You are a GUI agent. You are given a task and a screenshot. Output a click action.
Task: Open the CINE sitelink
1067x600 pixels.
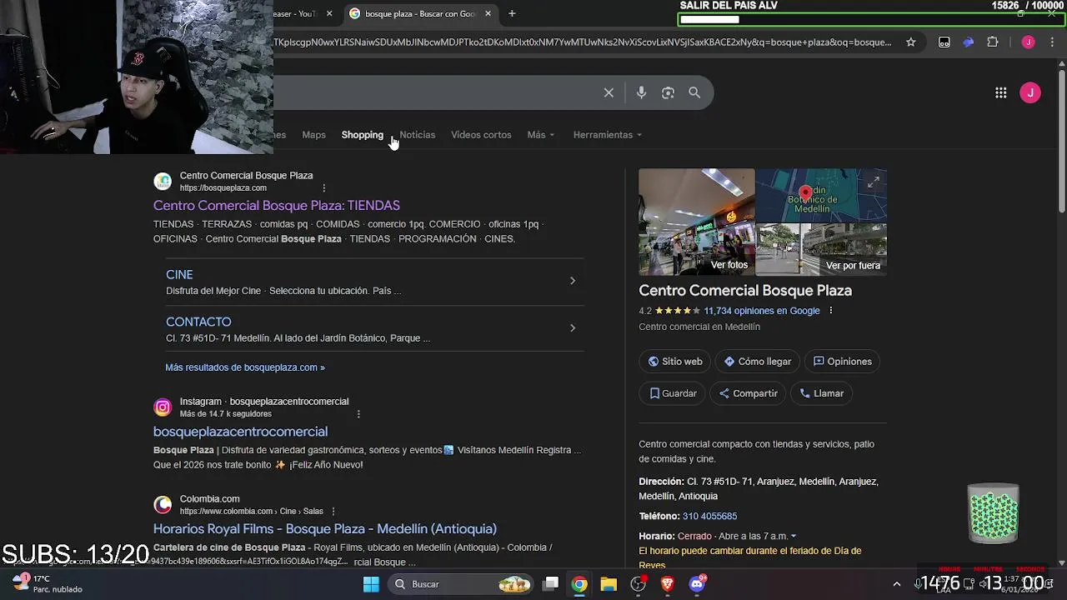[179, 274]
